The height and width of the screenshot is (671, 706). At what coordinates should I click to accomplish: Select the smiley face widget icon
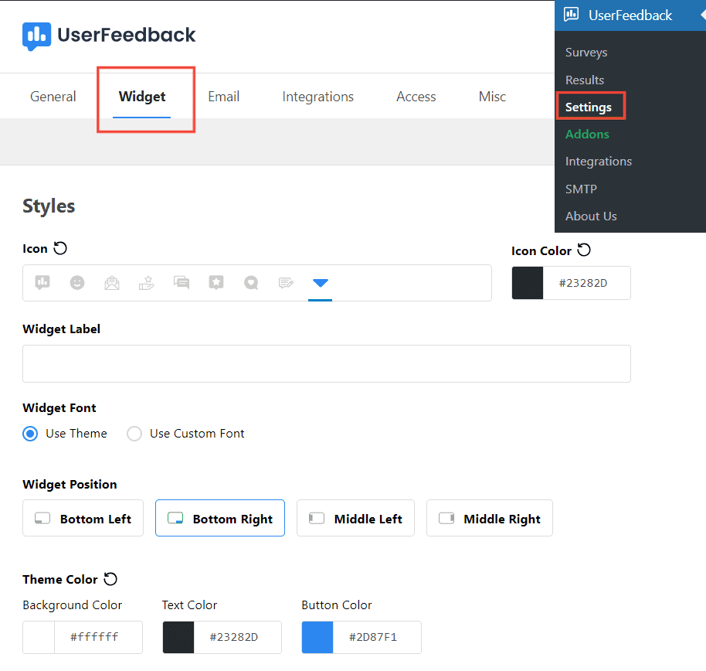[x=77, y=283]
